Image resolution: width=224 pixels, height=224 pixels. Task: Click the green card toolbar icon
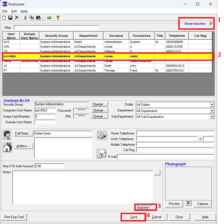pos(49,18)
